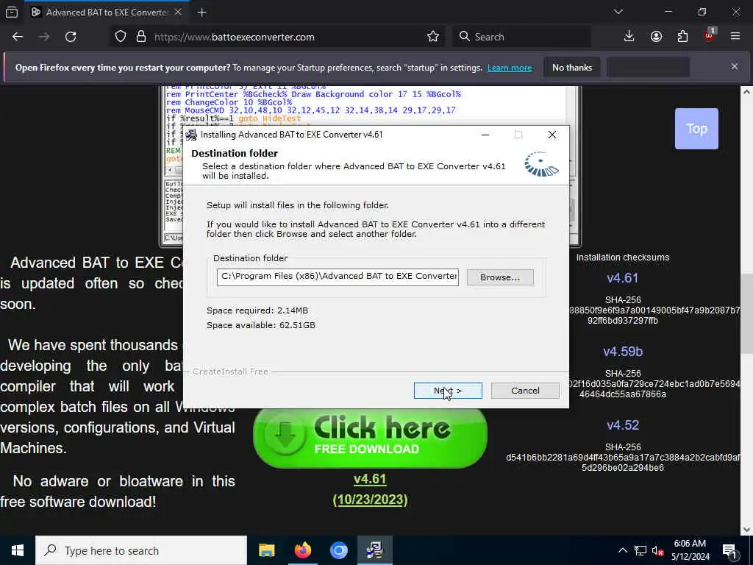This screenshot has width=753, height=565.
Task: Switch to Firefox on the taskbar
Action: point(302,550)
